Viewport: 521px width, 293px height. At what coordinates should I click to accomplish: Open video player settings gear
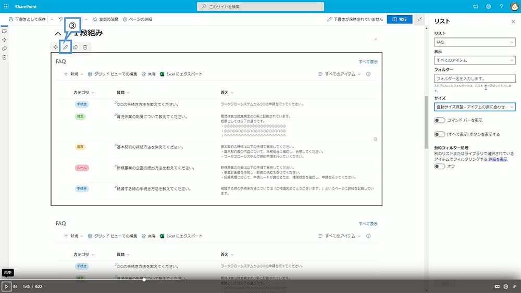coord(506,286)
